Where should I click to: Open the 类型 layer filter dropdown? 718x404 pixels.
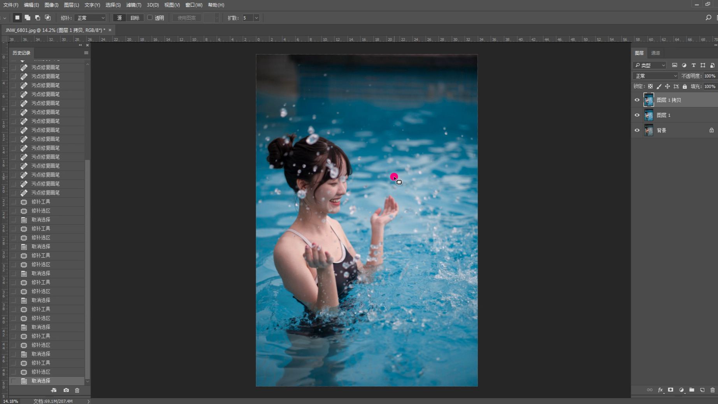point(650,65)
